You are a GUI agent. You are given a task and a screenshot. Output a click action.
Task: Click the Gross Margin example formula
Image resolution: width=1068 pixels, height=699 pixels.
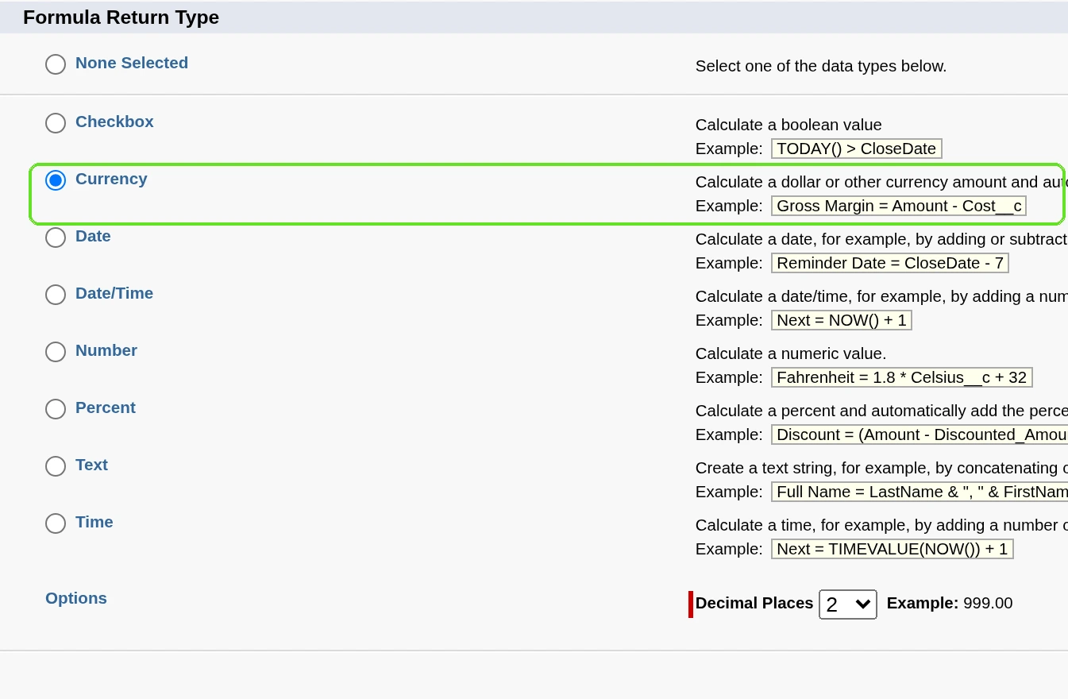(899, 206)
